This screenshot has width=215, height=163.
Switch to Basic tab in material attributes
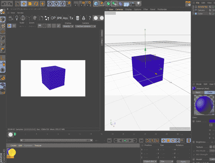(198, 92)
